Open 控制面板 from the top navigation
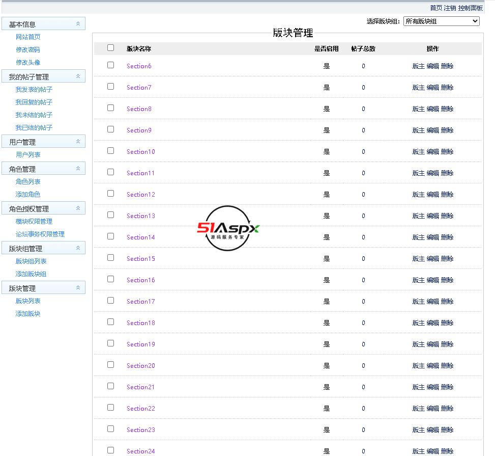 [470, 8]
